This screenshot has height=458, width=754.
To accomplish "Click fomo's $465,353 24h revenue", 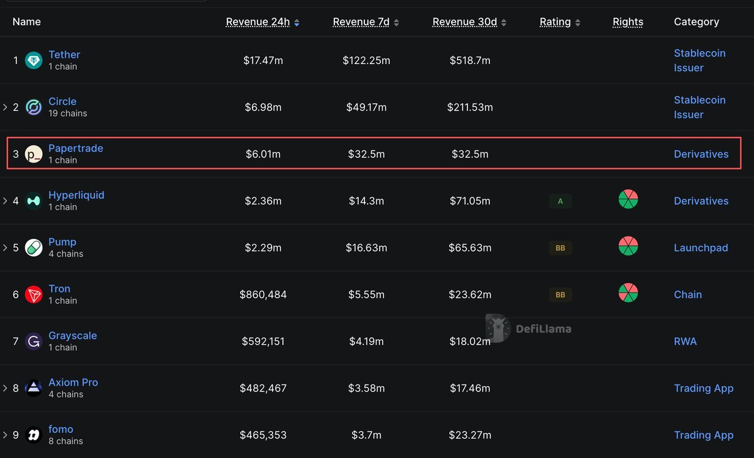I will point(263,435).
